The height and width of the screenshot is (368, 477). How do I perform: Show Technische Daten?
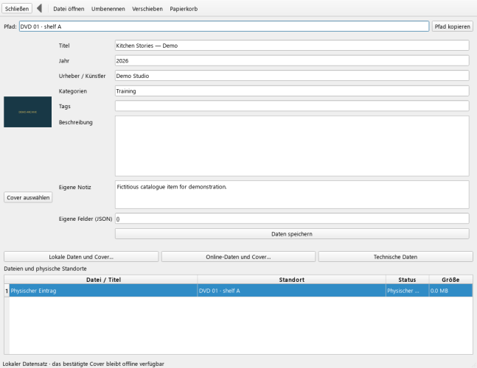[x=395, y=257]
